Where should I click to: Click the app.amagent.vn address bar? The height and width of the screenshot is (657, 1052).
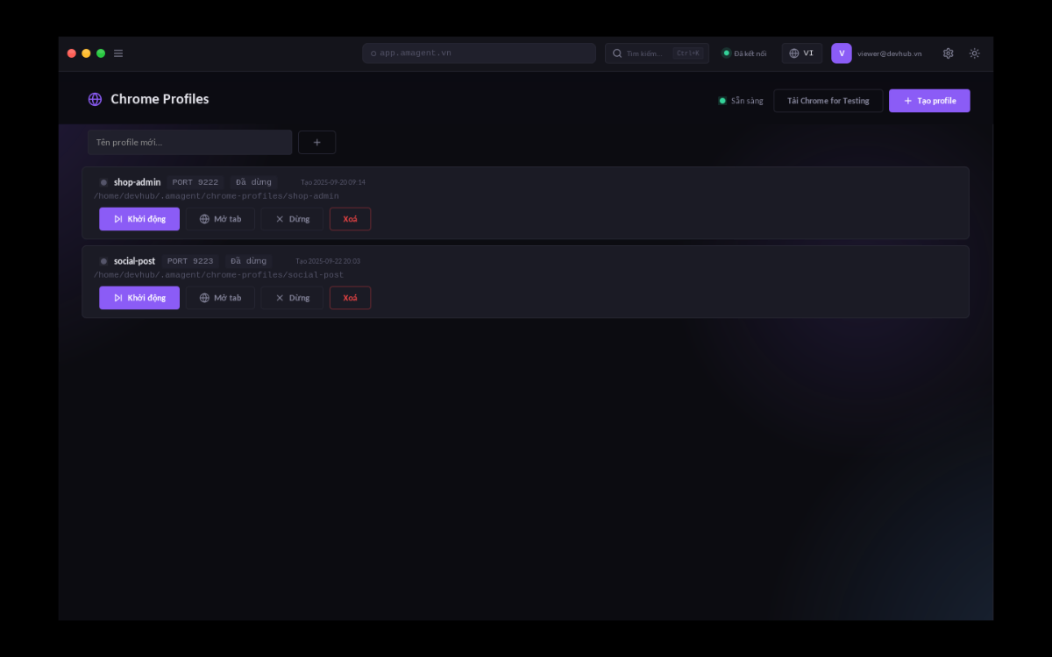click(479, 53)
